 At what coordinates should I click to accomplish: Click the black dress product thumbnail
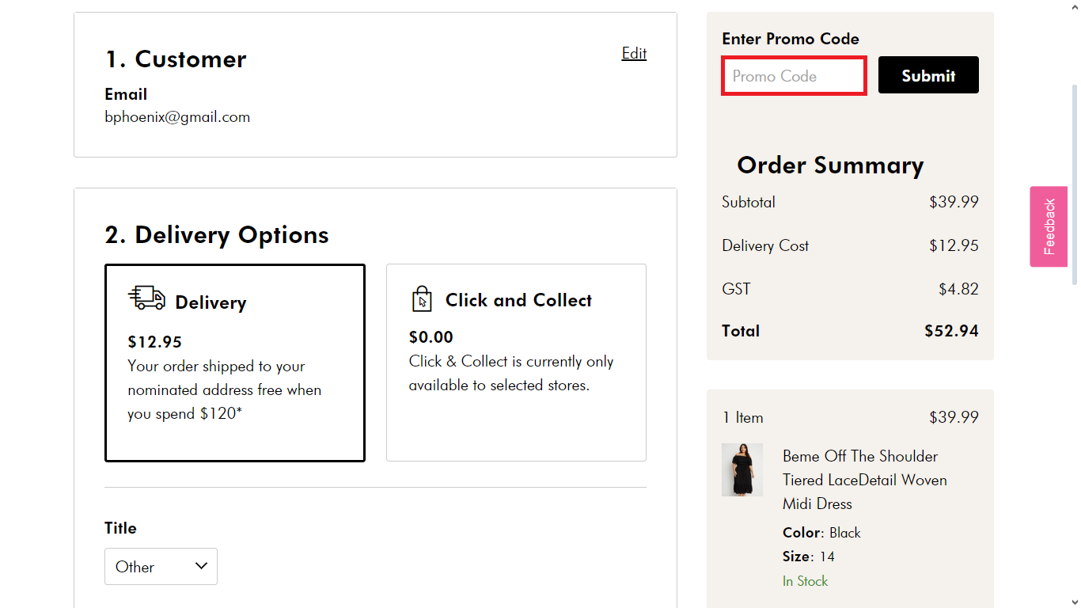(x=742, y=469)
